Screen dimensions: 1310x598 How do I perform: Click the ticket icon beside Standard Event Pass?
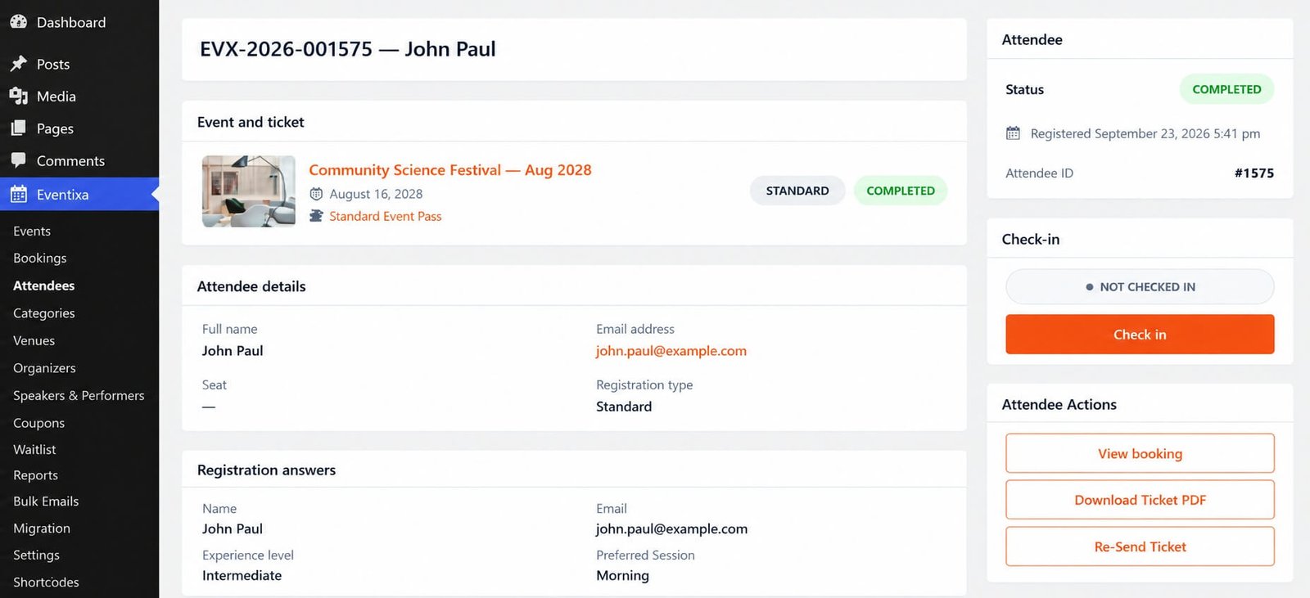point(316,216)
